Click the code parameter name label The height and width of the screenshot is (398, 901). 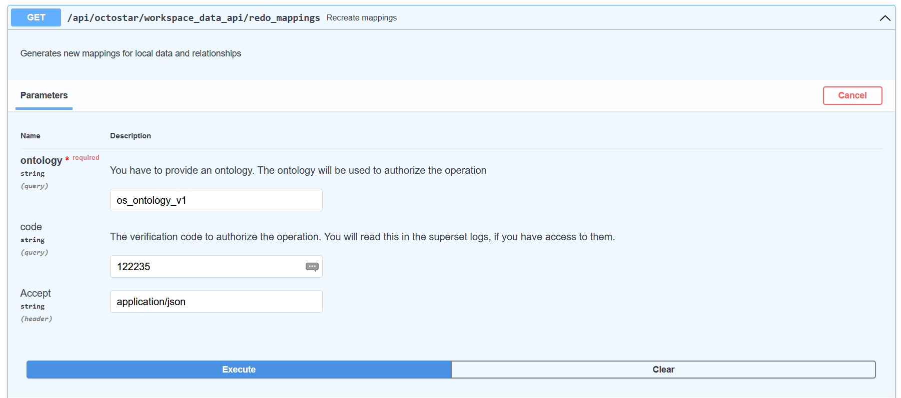pos(31,227)
